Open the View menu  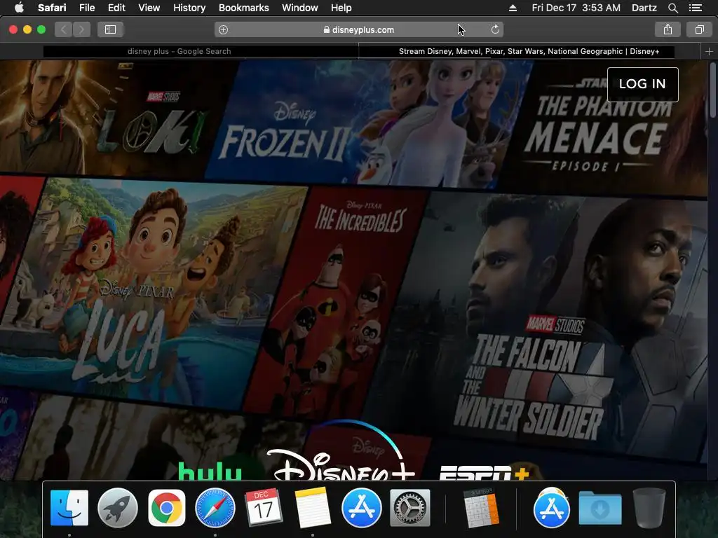149,8
